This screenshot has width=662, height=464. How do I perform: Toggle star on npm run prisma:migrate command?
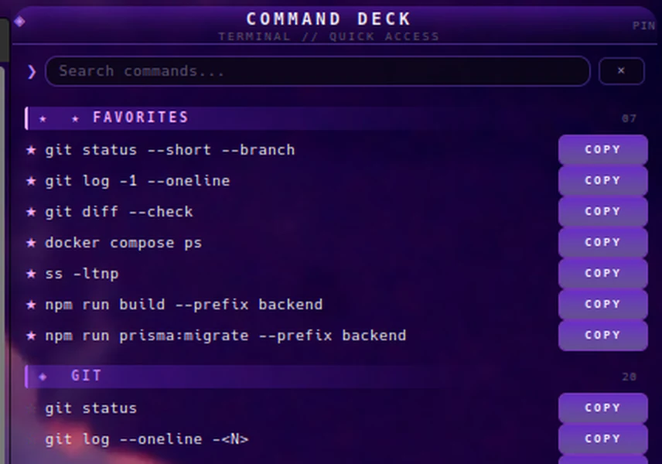click(x=31, y=336)
